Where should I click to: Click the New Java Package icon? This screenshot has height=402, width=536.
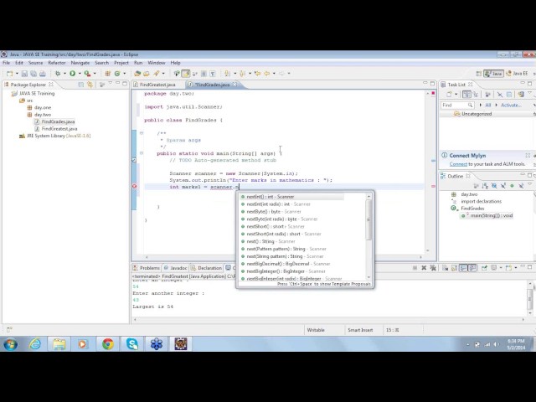click(108, 74)
